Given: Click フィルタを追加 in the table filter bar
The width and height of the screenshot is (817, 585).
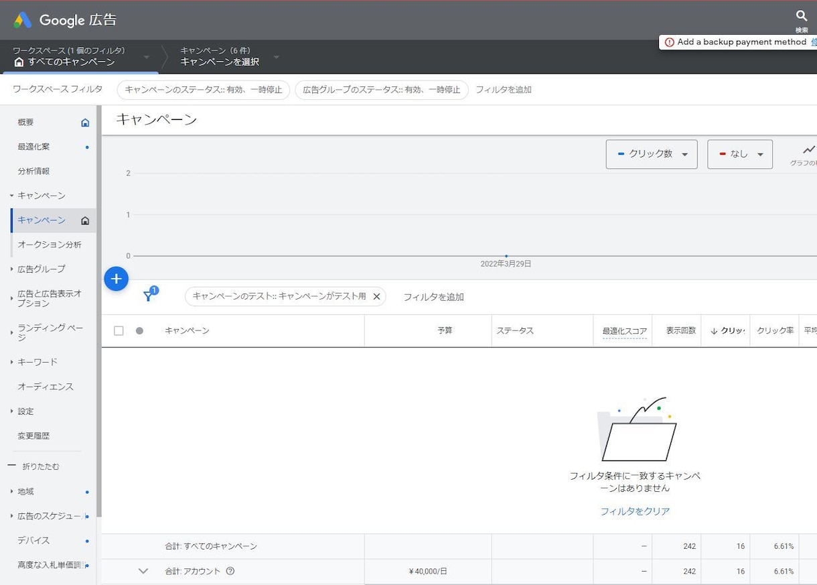Looking at the screenshot, I should tap(433, 297).
